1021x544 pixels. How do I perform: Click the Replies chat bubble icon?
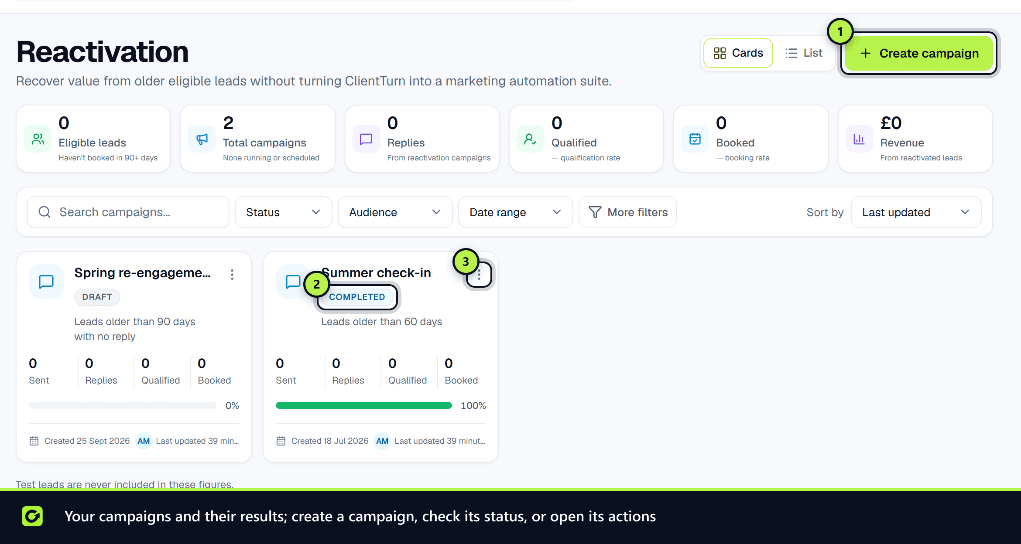point(366,139)
